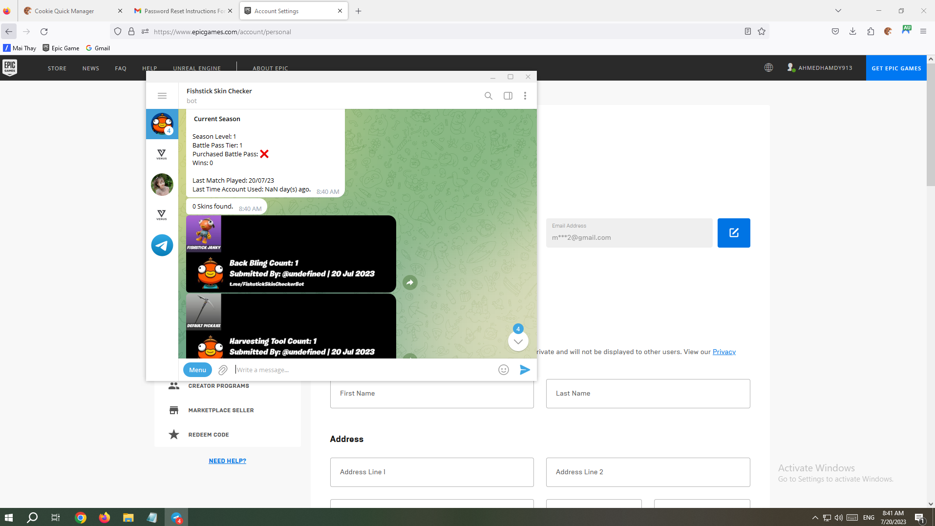Click the URL address bar
Screen dimensions: 935x526
point(440,32)
